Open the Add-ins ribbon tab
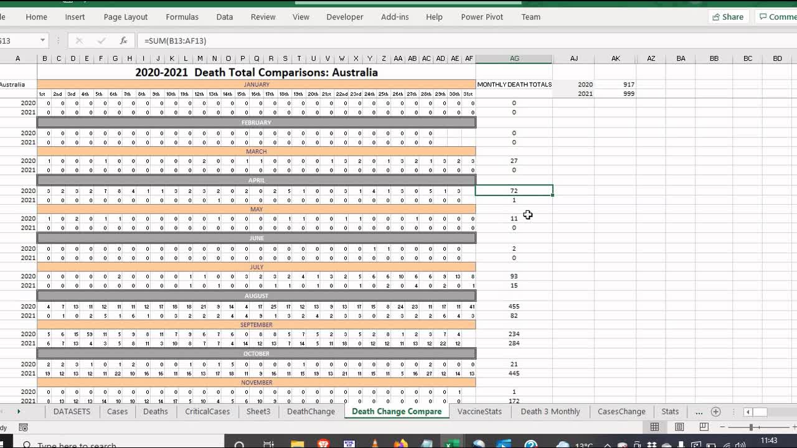 (395, 17)
